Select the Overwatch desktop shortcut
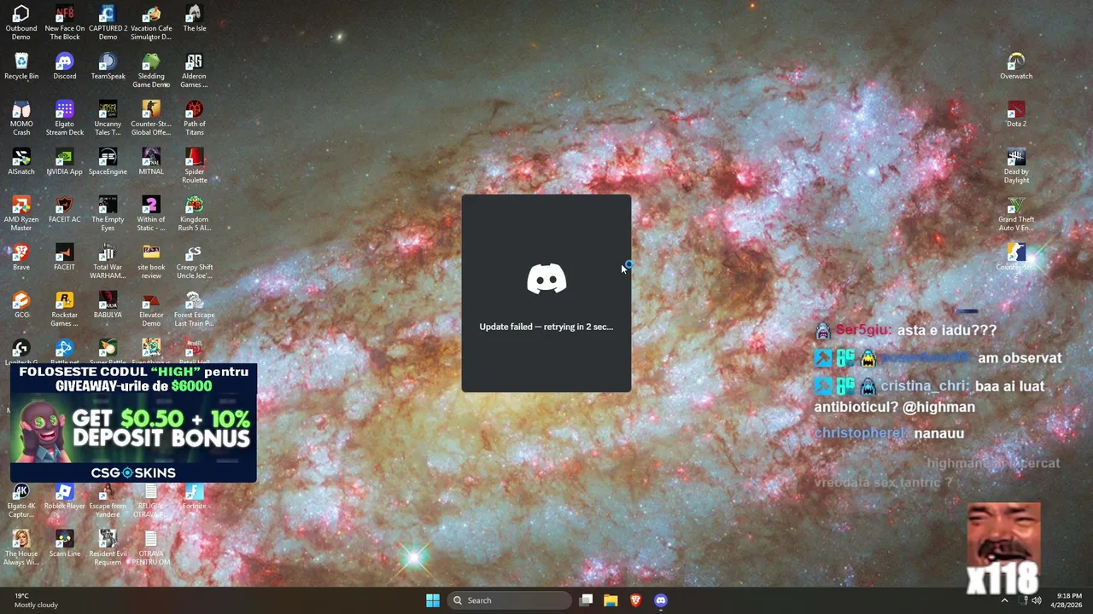 [x=1016, y=67]
